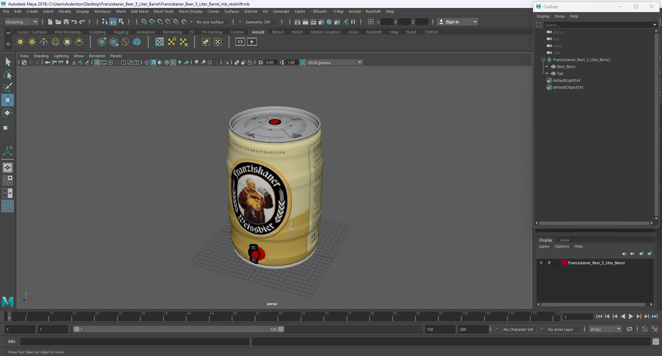Screen dimensions: 662x356
Task: Save the scene with the disk icon
Action: (66, 22)
